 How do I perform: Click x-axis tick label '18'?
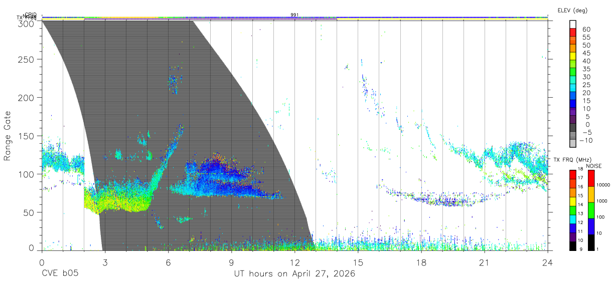(x=421, y=263)
